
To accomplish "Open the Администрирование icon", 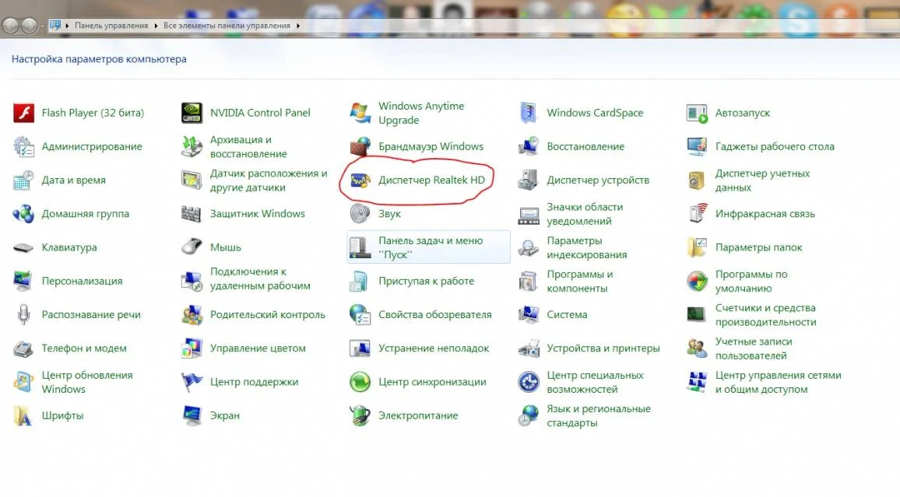I will coord(23,147).
